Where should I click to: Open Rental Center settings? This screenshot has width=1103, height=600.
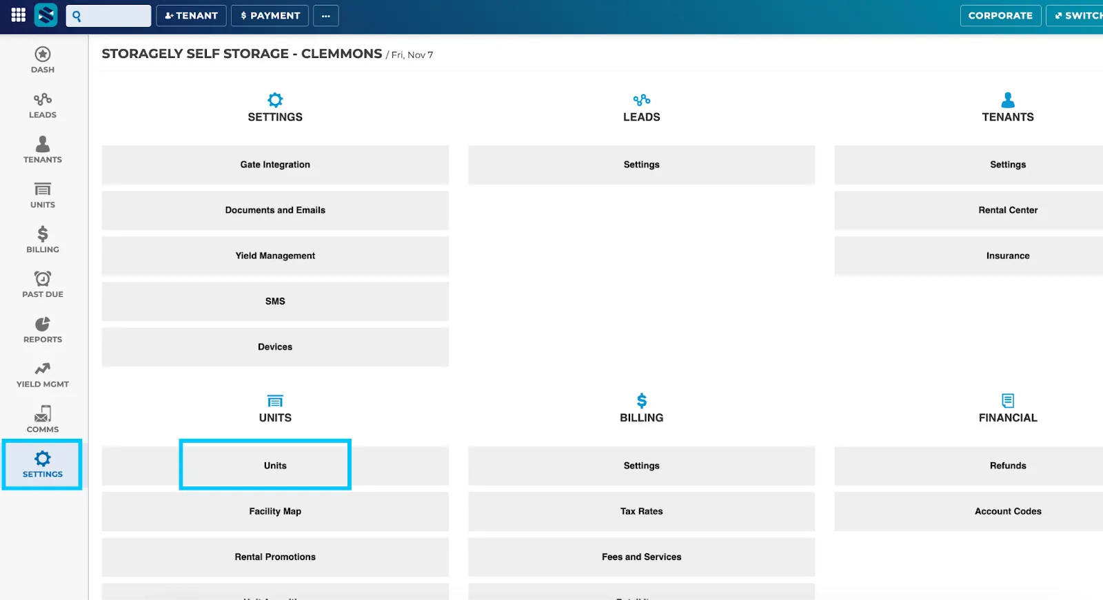click(x=969, y=210)
